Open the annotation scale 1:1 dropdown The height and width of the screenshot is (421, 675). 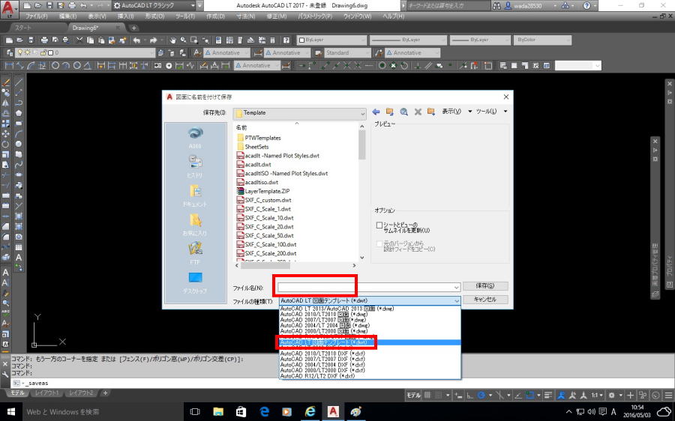(597, 396)
